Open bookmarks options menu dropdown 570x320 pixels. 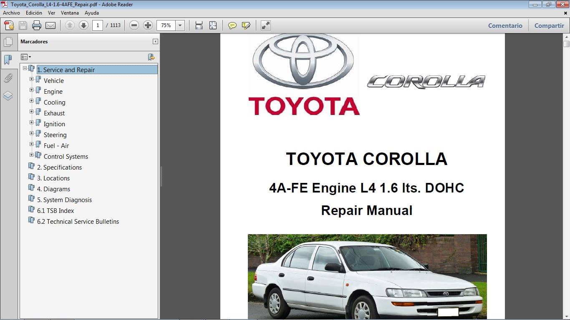pyautogui.click(x=26, y=57)
